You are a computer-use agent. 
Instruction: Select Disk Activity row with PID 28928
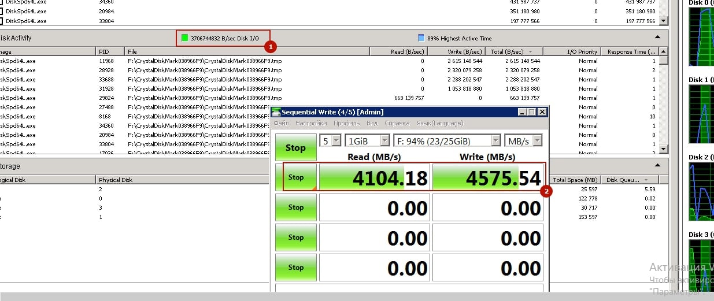[330, 70]
